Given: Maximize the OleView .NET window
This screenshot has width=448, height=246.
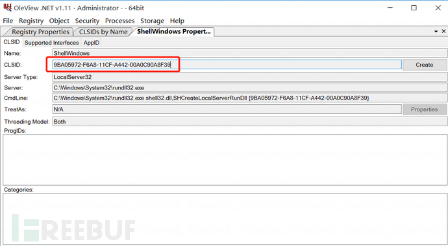Looking at the screenshot, I should pos(414,8).
